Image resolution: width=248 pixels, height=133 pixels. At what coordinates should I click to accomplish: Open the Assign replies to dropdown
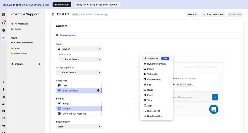point(79,73)
